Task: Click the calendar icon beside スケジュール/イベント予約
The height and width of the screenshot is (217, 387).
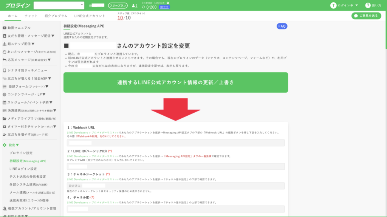Action: pyautogui.click(x=5, y=102)
